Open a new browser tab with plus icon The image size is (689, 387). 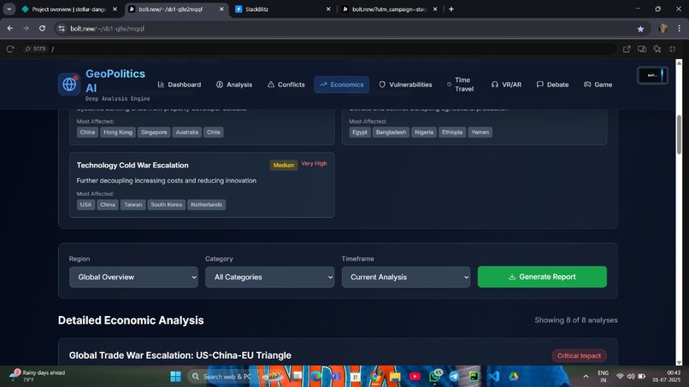click(451, 9)
